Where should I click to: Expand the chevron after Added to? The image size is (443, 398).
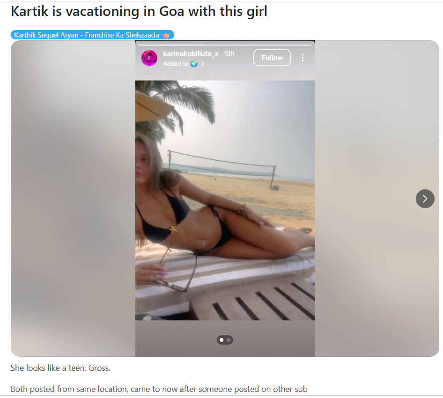(203, 64)
